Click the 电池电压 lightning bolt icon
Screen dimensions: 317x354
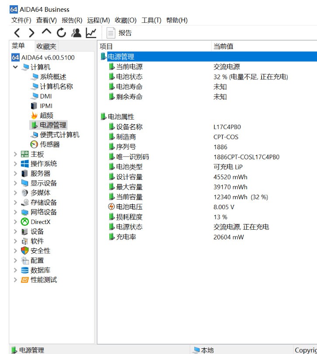[x=111, y=207]
